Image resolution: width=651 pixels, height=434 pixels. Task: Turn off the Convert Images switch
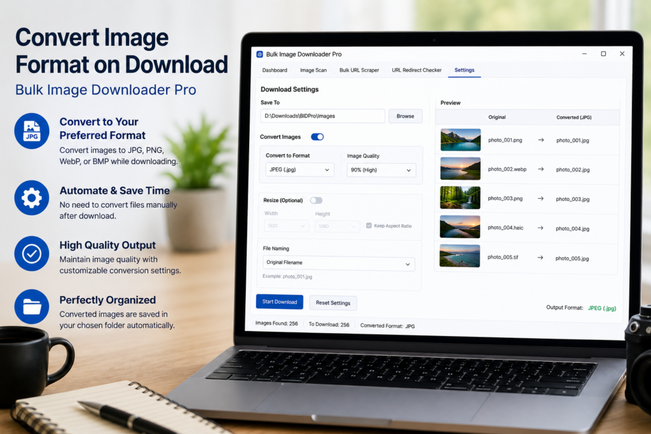(x=317, y=137)
